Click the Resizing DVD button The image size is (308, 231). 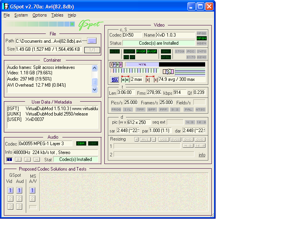[188, 139]
